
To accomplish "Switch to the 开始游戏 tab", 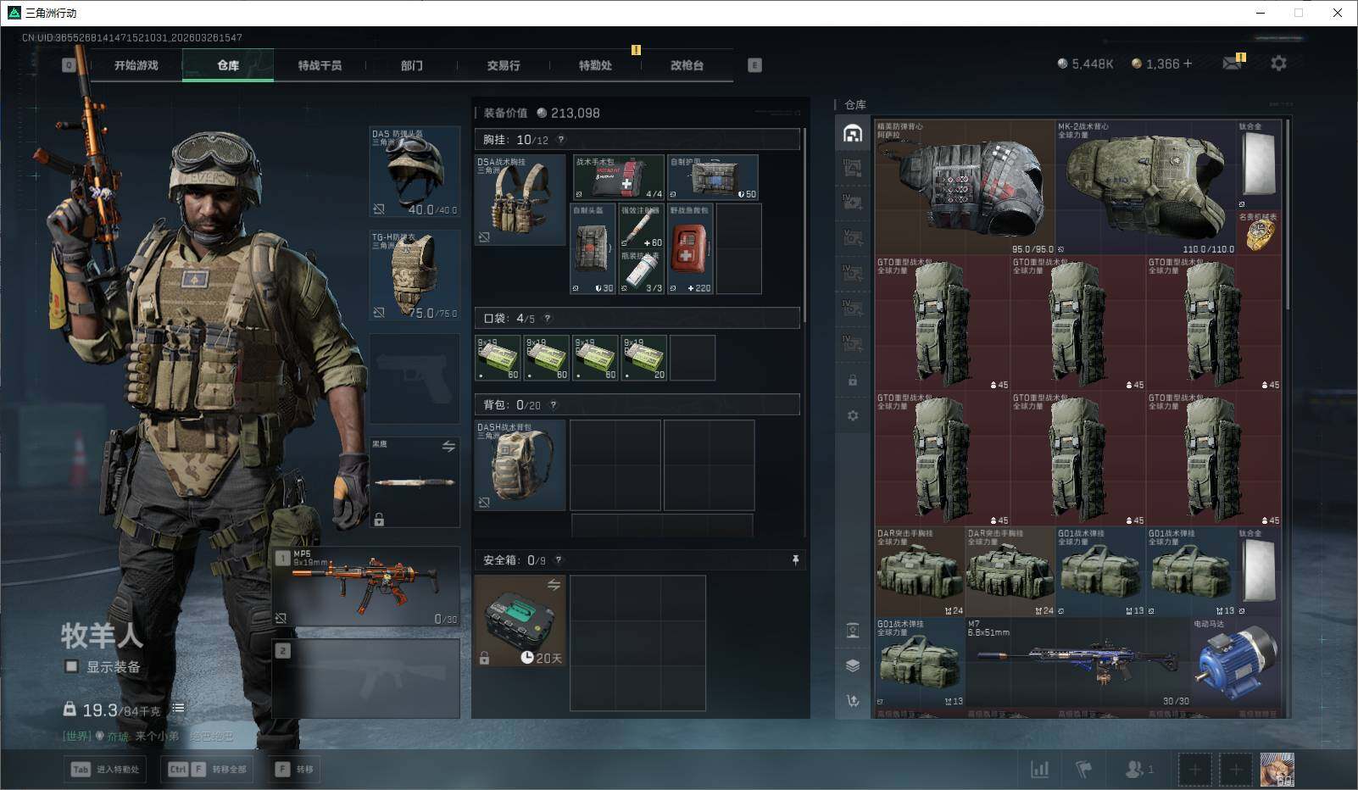I will pyautogui.click(x=136, y=65).
